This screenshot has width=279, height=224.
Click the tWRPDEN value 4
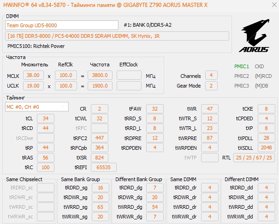click(210, 147)
